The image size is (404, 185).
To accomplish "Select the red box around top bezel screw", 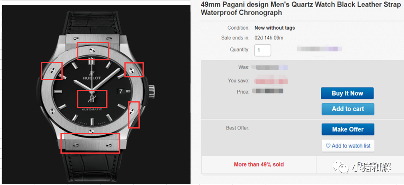I will tap(93, 51).
